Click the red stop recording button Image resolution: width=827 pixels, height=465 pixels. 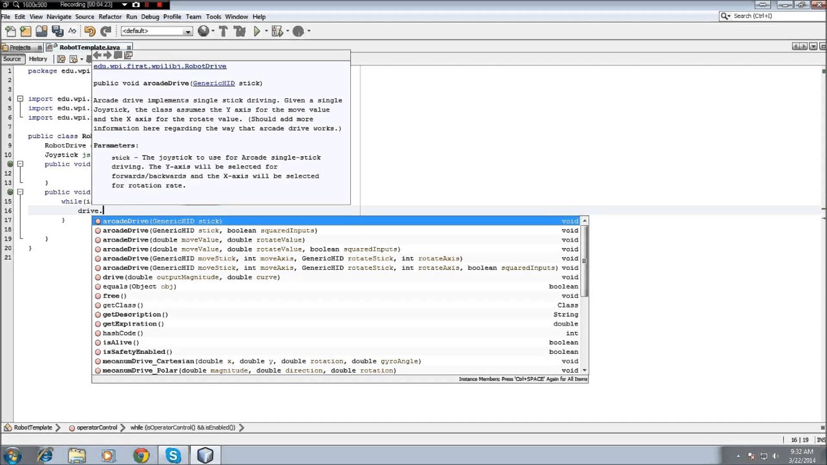coord(159,5)
